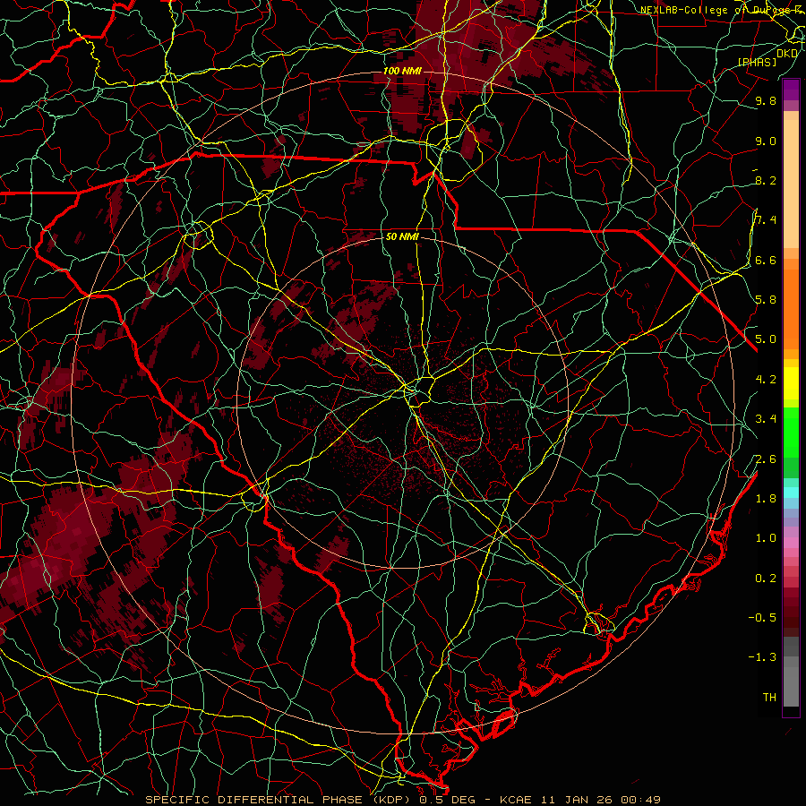
Task: Click the 0.2 value on the KDP scale
Action: coord(766,579)
